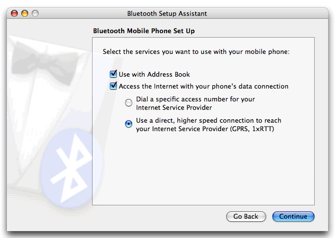
Task: Choose the direct, higher speed connection radio button
Action: coord(129,124)
